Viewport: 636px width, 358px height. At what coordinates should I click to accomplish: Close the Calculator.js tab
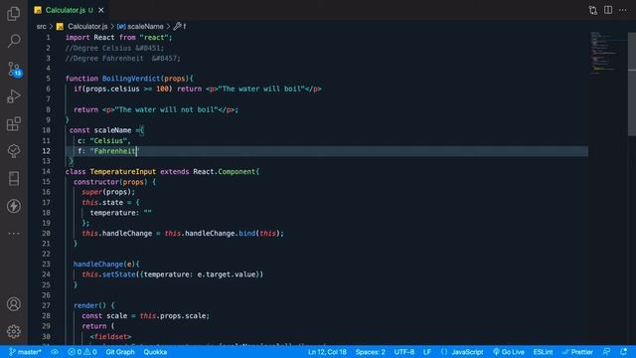point(101,10)
